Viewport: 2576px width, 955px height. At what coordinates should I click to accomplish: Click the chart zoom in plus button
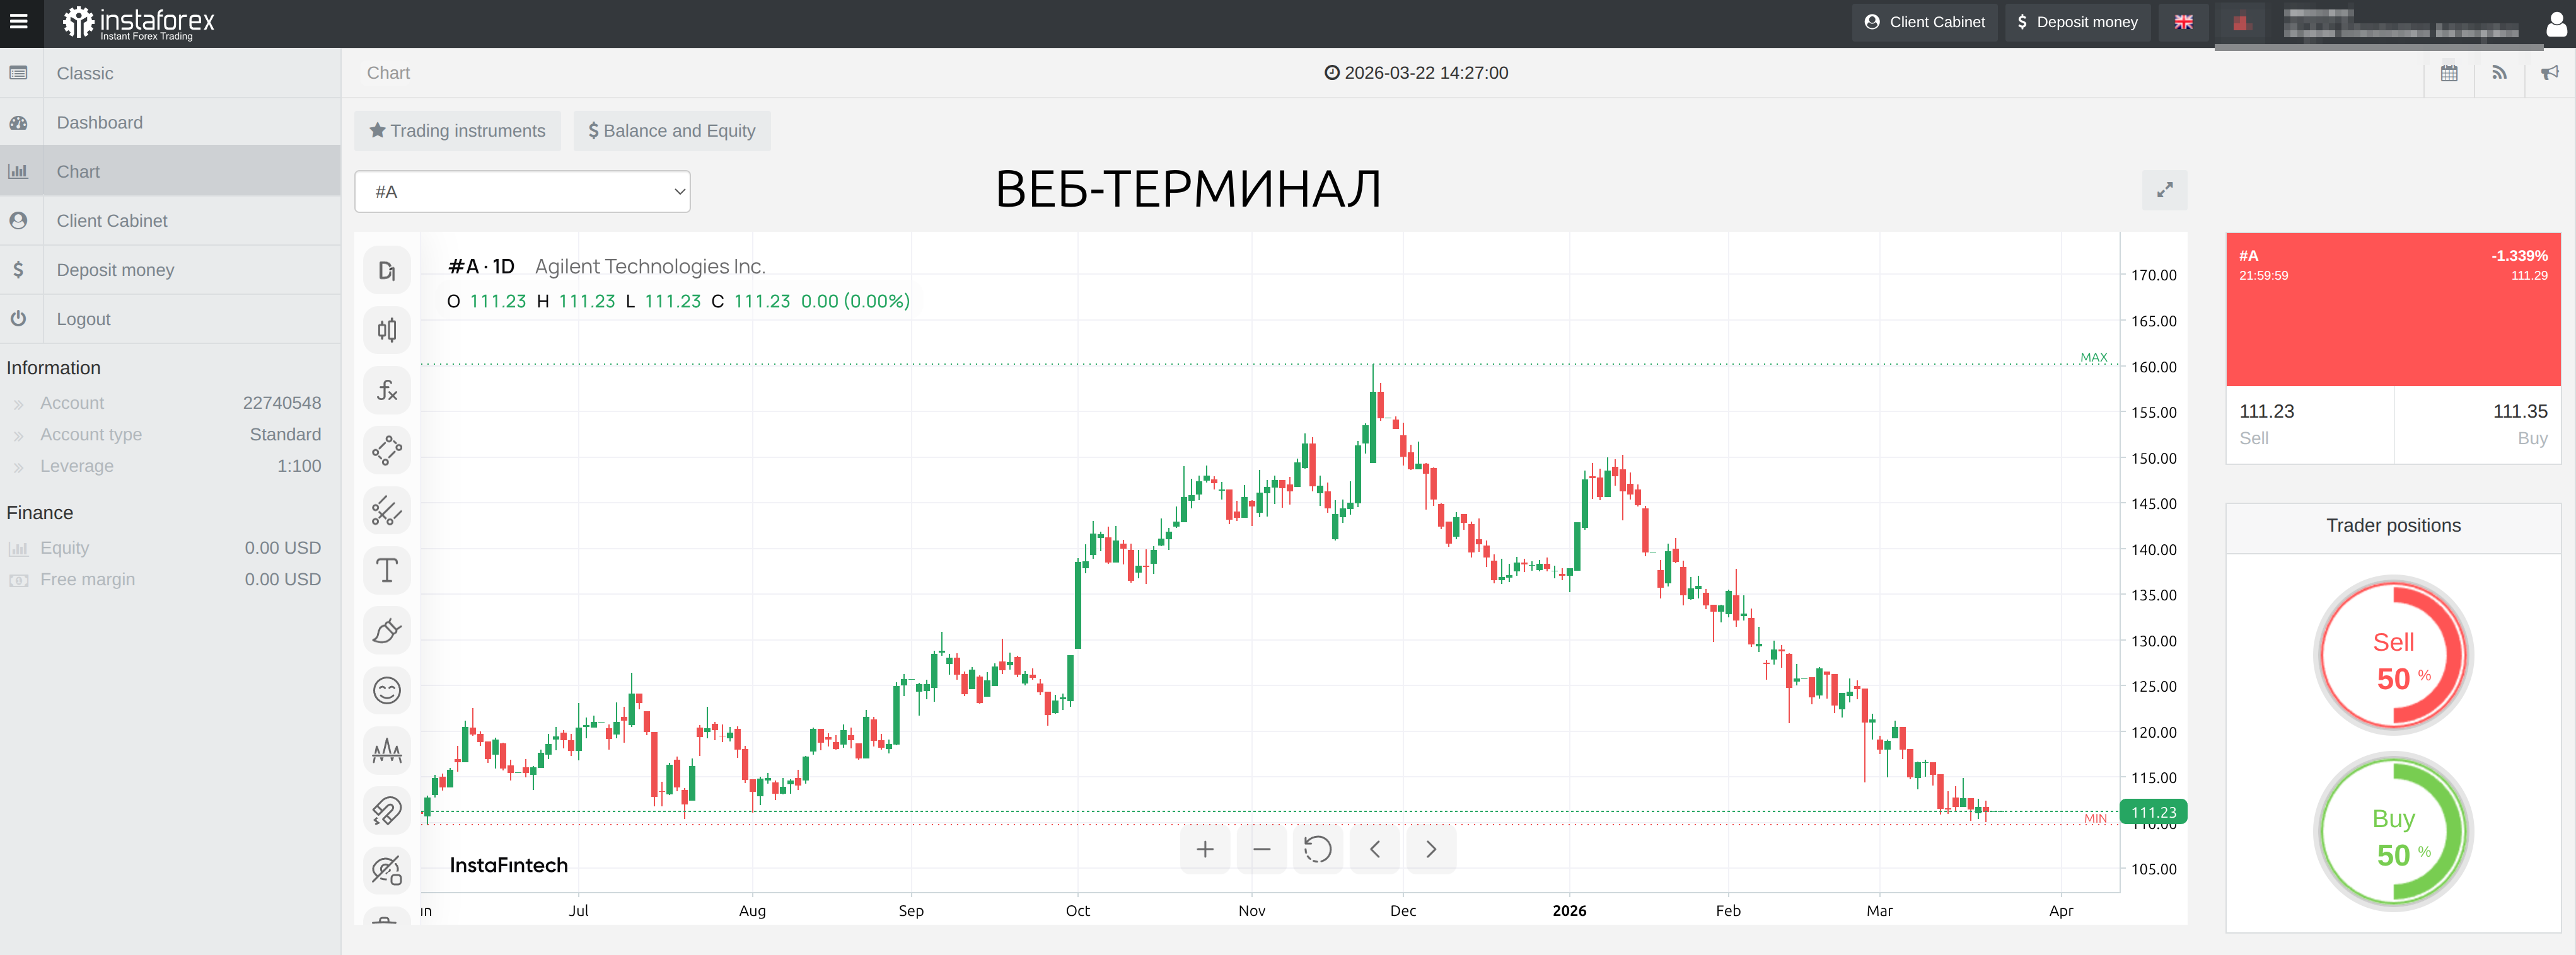tap(1205, 849)
